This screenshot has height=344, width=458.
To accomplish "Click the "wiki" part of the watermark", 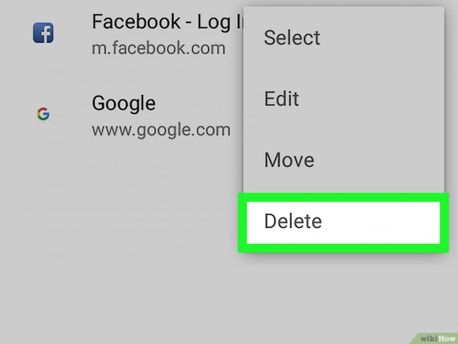I will 429,337.
